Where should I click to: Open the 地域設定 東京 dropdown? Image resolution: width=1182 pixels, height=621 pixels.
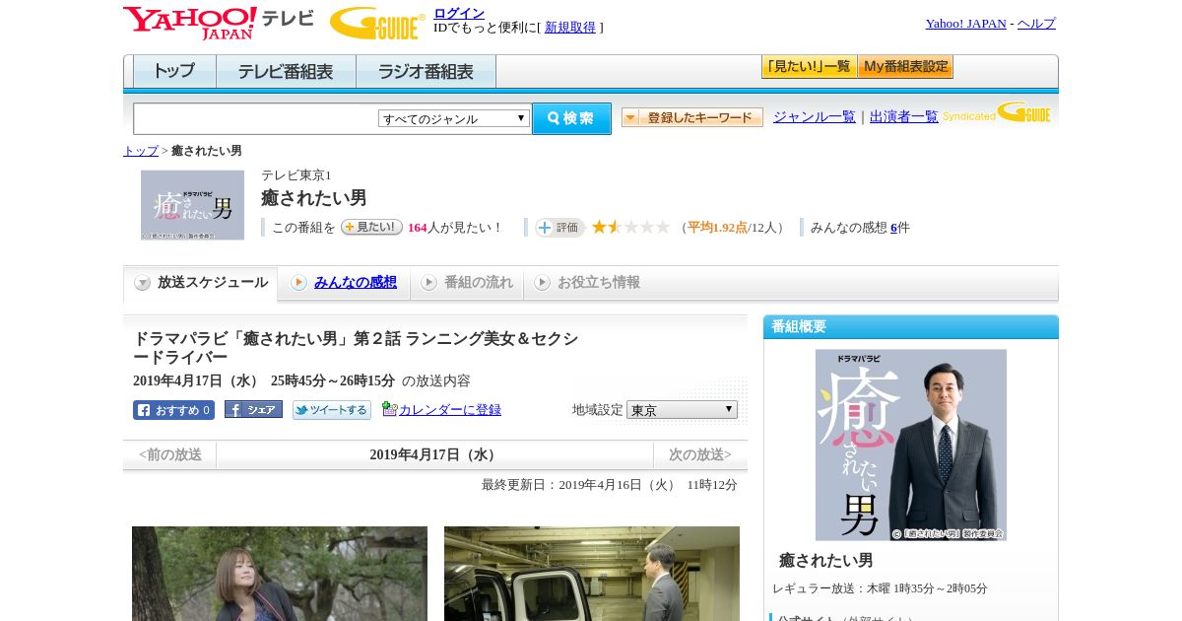682,409
